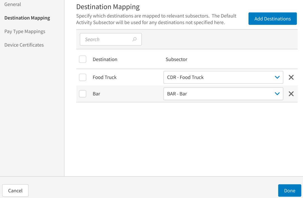Switch to the General settings section

click(x=13, y=4)
